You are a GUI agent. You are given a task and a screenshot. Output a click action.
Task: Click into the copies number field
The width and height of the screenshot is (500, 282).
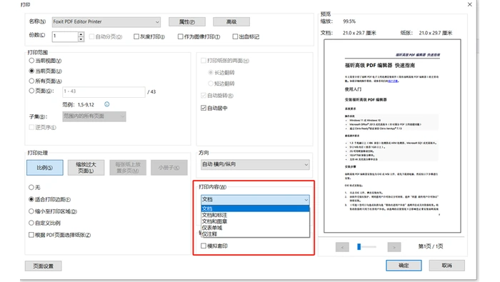coord(65,36)
